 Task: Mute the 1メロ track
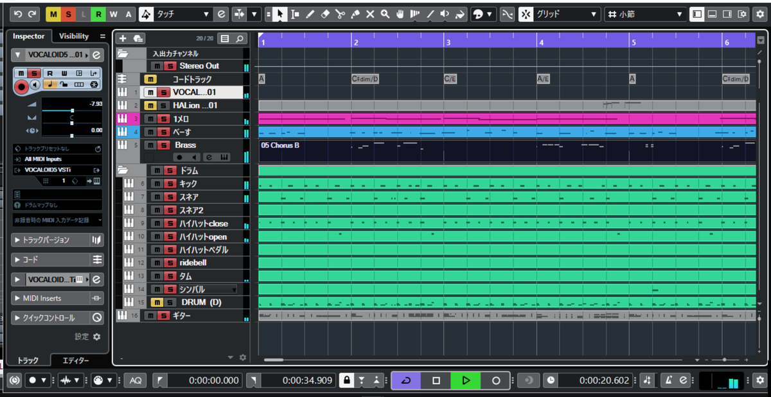(x=150, y=119)
